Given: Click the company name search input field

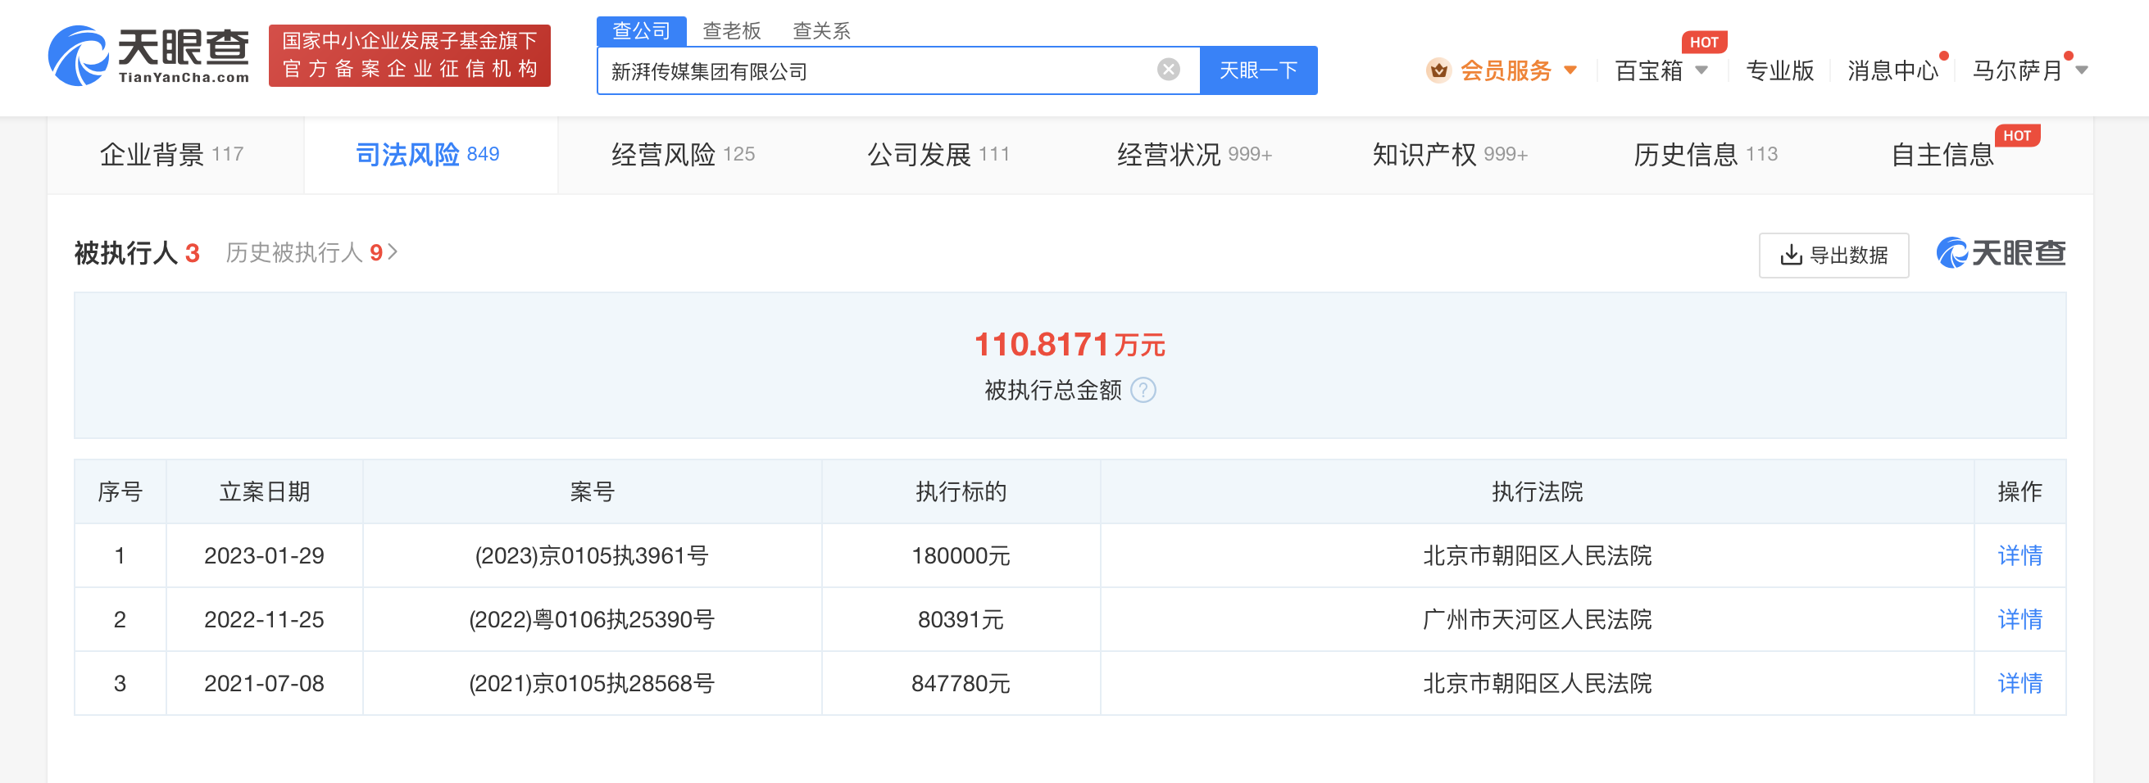Looking at the screenshot, I should tap(876, 71).
